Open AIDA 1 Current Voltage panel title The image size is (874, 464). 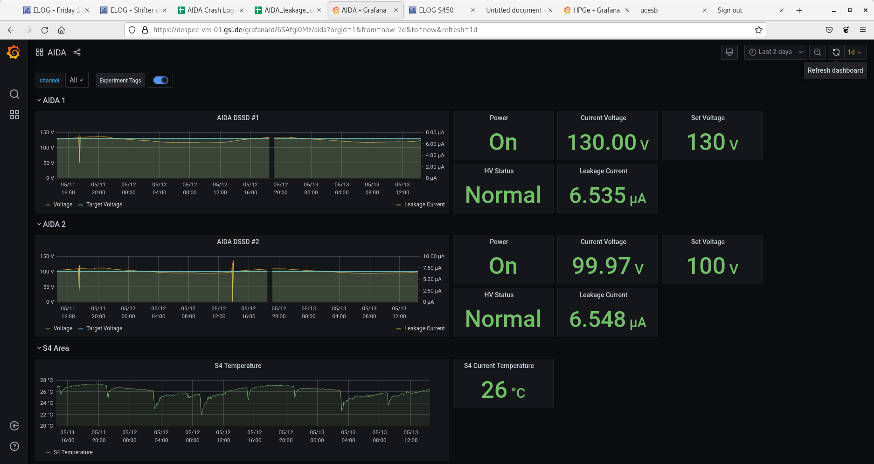click(603, 118)
